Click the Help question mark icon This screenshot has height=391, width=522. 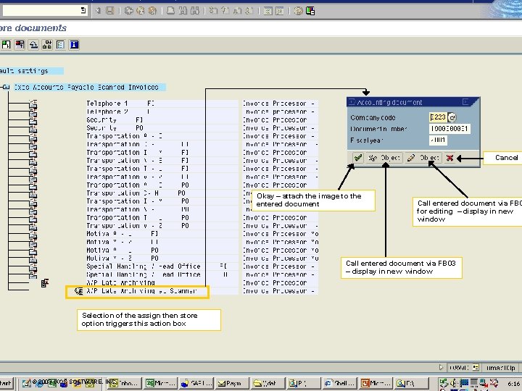pos(298,11)
